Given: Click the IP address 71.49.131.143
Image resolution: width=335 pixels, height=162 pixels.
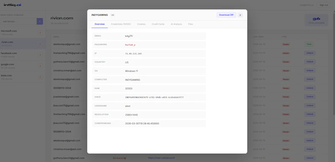Looking at the screenshot, I should [x=133, y=54].
